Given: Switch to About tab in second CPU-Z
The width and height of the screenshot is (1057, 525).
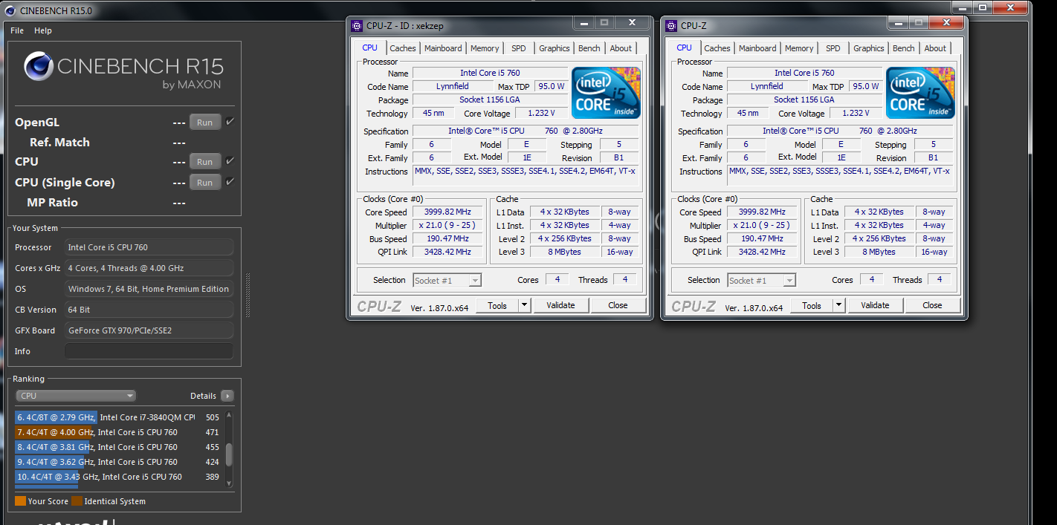Looking at the screenshot, I should click(x=935, y=48).
